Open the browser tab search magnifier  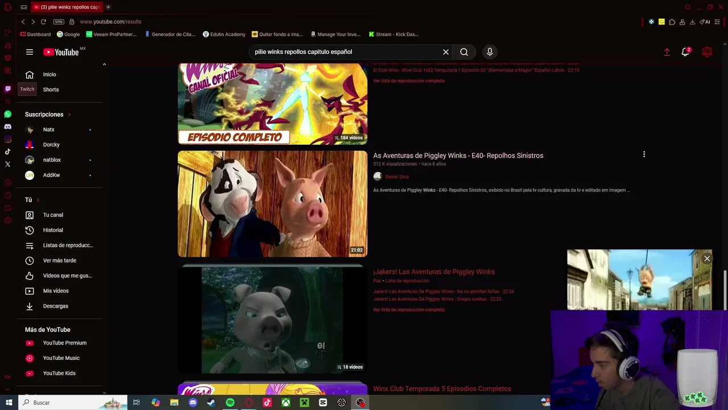(688, 7)
